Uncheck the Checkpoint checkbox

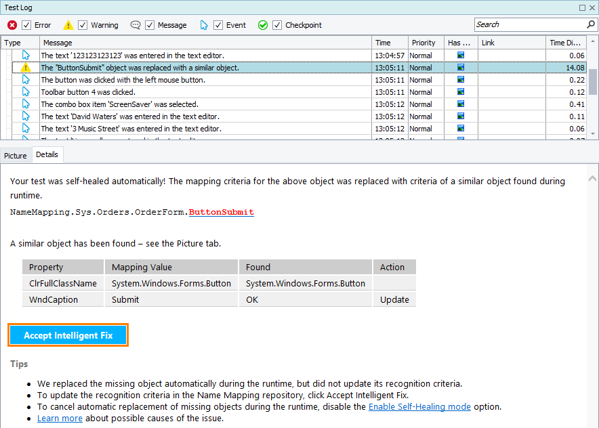pyautogui.click(x=276, y=24)
